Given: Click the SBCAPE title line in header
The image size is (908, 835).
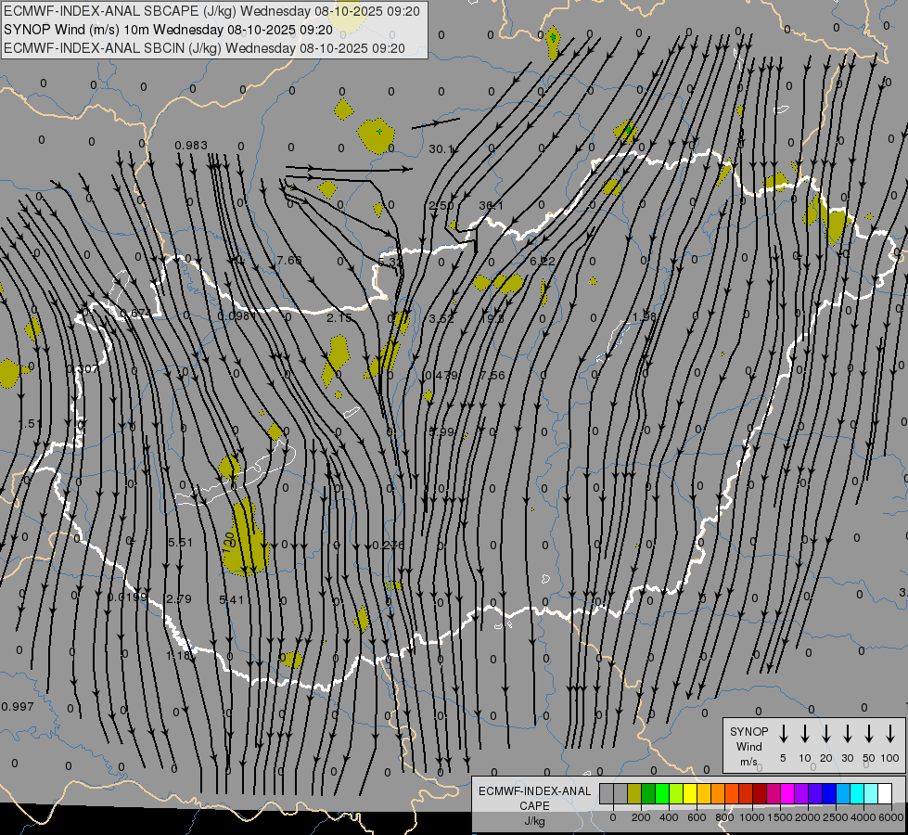Looking at the screenshot, I should point(211,11).
